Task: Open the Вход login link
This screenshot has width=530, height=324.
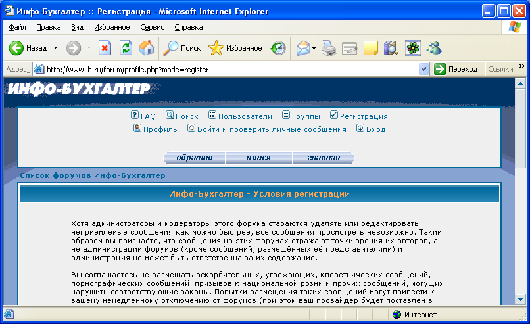Action: click(376, 129)
